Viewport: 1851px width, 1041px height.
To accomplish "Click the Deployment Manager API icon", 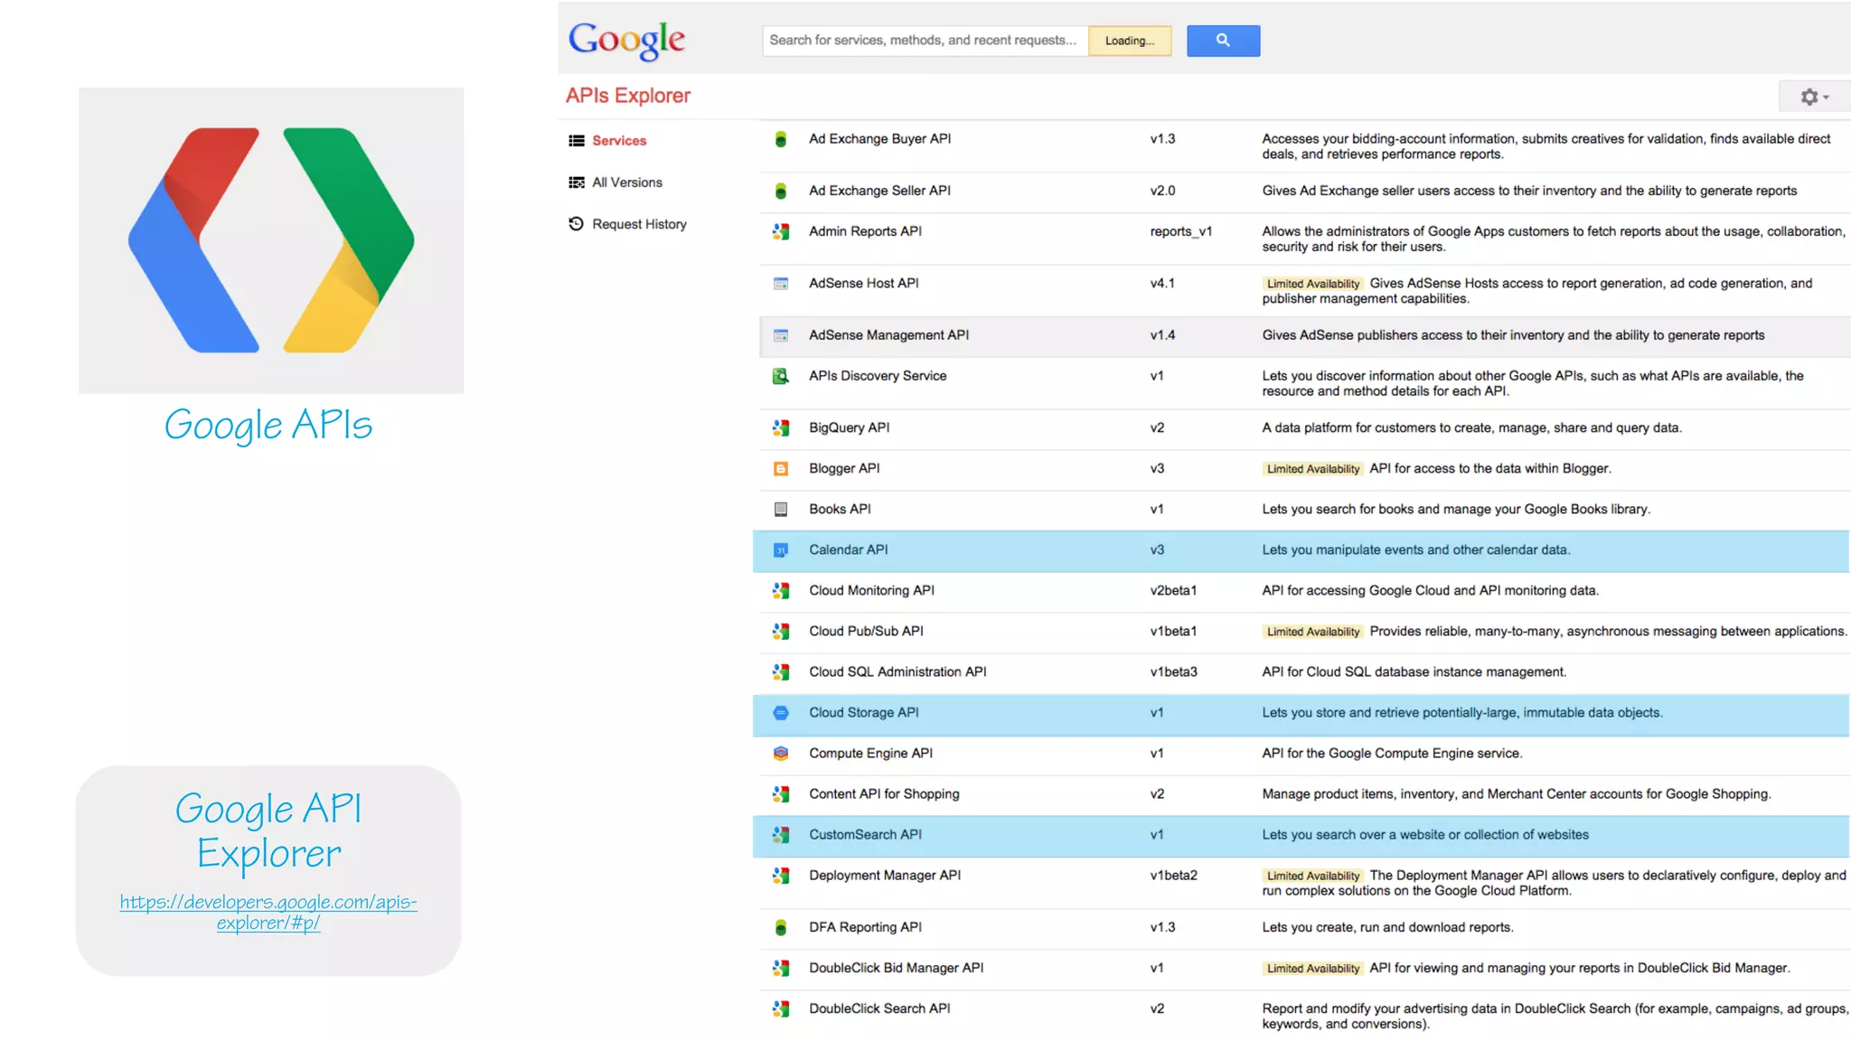I will [781, 876].
